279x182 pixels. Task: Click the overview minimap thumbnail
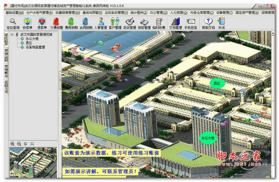(33, 162)
